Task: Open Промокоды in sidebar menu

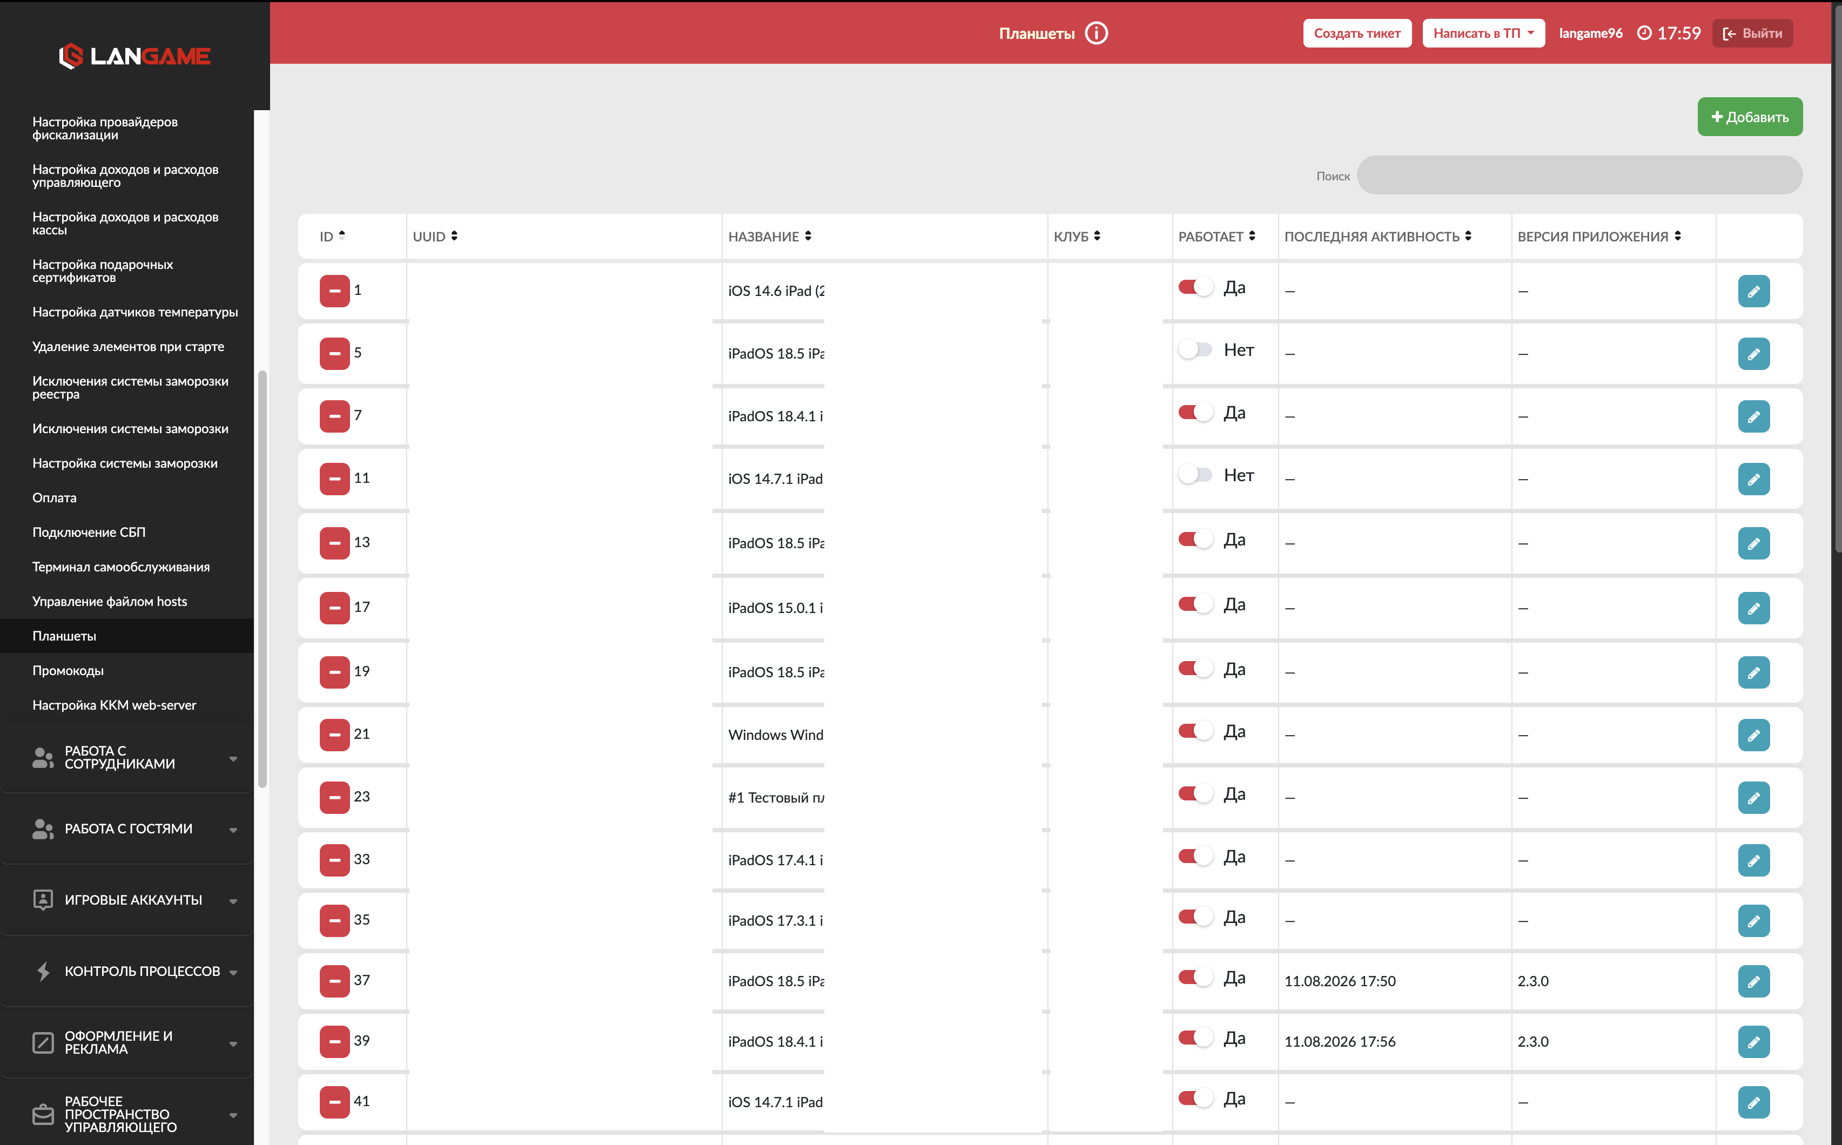Action: (x=68, y=670)
